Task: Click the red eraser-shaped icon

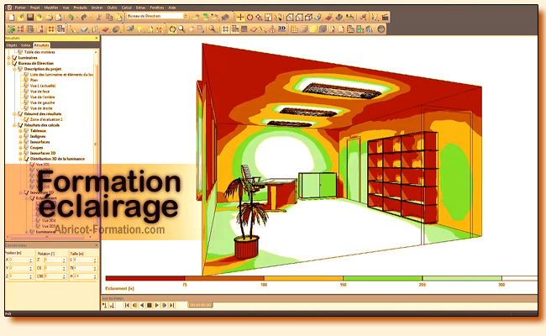Action: (106, 29)
